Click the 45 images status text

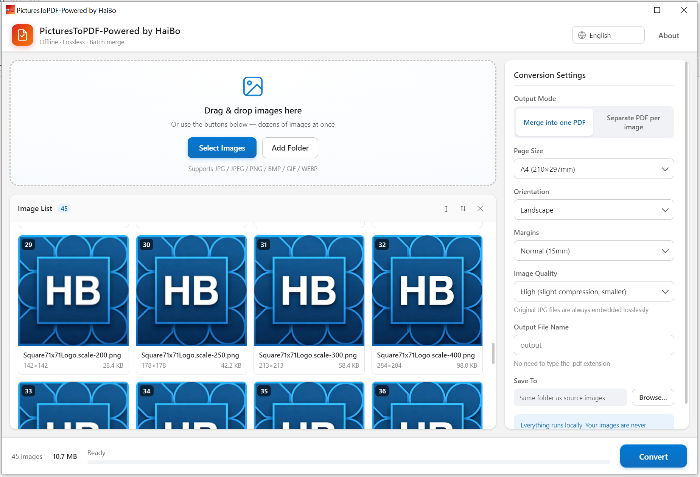[x=27, y=457]
